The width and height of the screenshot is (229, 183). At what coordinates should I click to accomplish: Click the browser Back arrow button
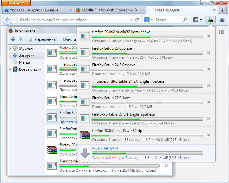coord(8,20)
